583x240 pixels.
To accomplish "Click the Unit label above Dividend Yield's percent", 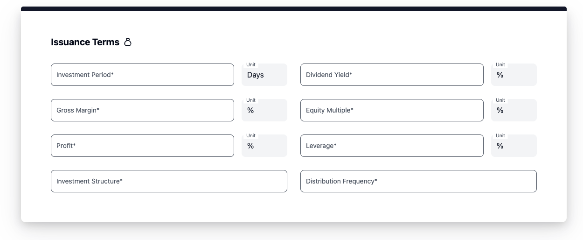I will [x=500, y=65].
